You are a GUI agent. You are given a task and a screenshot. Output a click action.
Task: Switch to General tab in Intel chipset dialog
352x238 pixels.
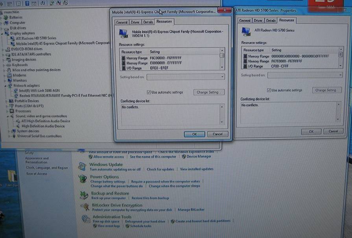coord(122,22)
